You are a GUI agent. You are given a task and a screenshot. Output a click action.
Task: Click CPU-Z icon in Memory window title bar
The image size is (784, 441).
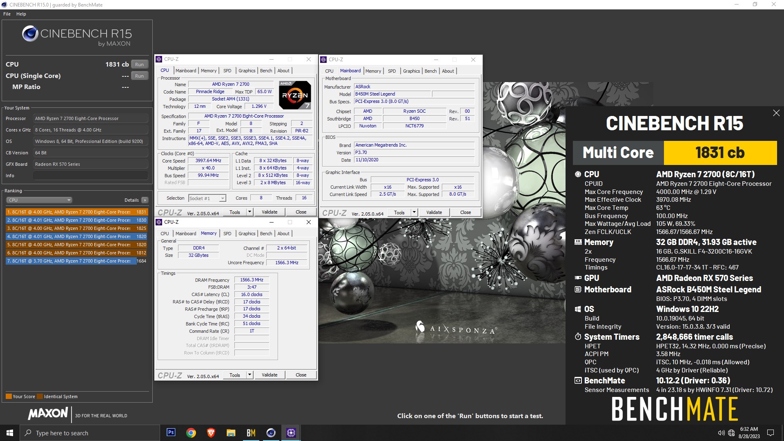(159, 222)
